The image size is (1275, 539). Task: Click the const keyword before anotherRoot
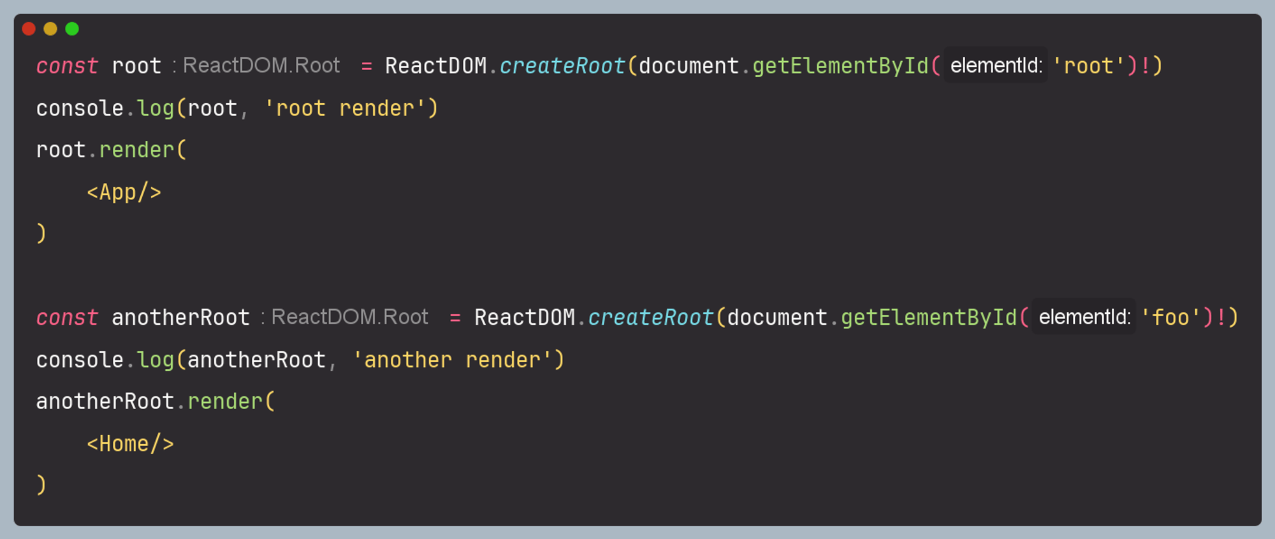(x=67, y=317)
